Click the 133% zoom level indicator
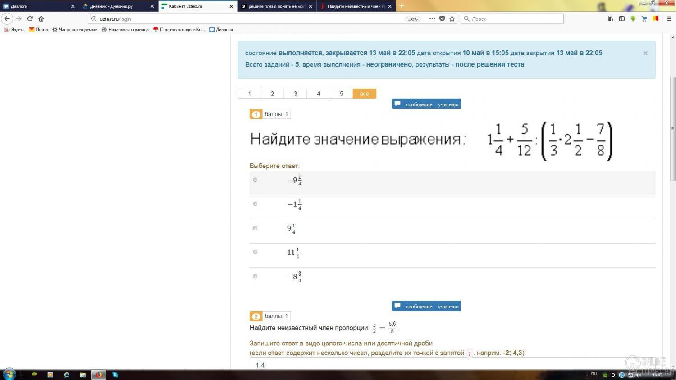676x380 pixels. [412, 19]
